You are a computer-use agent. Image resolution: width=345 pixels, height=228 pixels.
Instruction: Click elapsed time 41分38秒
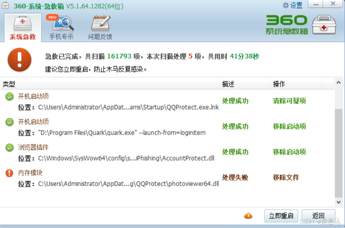click(244, 56)
